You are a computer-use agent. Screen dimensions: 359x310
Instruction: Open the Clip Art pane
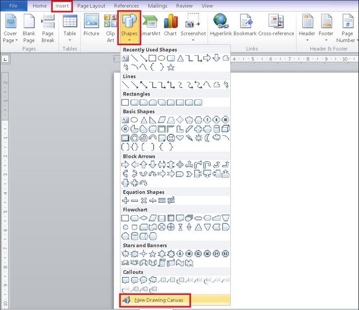pyautogui.click(x=110, y=28)
